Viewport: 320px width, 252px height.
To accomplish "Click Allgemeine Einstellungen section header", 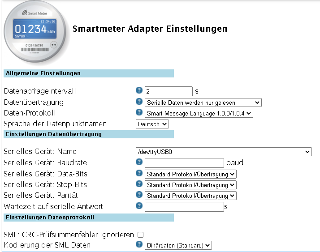I will 89,73.
